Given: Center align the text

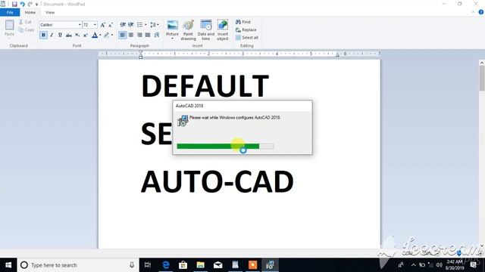Looking at the screenshot, I should [x=131, y=36].
